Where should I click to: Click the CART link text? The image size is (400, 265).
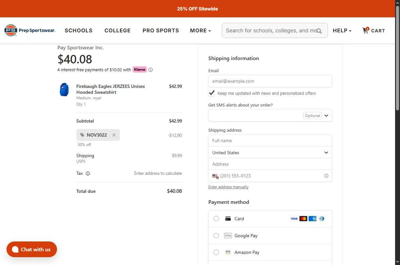click(x=378, y=31)
